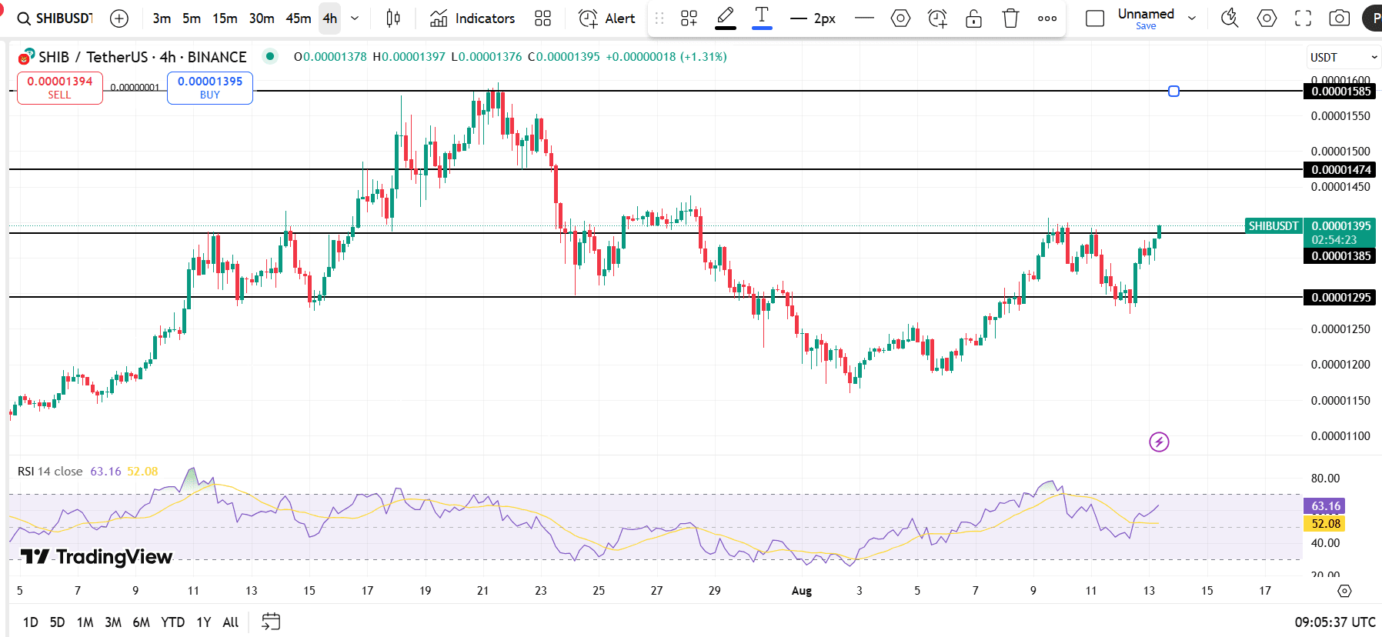The image size is (1382, 637).
Task: Click the BUY 0.00001395 button
Action: (x=209, y=88)
